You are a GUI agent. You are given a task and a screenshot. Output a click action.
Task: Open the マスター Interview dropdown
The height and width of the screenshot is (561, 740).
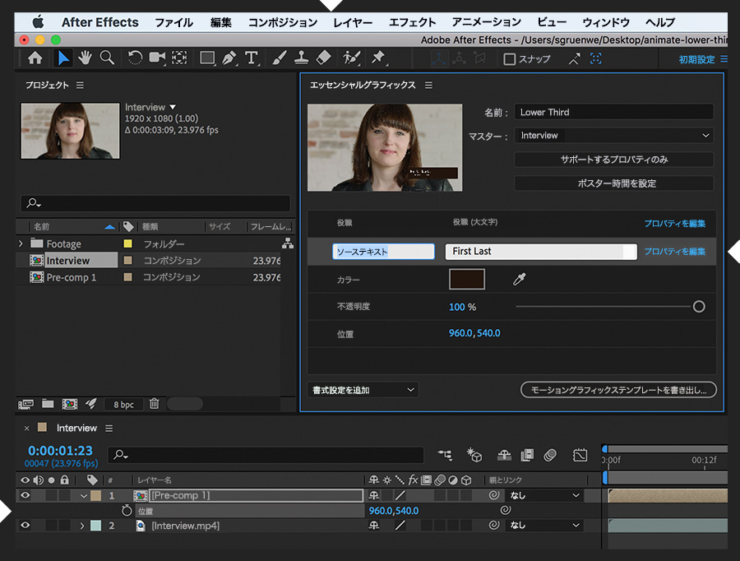point(613,136)
